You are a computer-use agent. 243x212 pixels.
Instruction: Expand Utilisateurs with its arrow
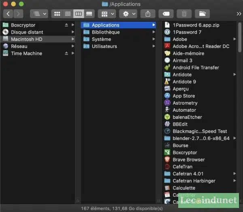coord(154,46)
